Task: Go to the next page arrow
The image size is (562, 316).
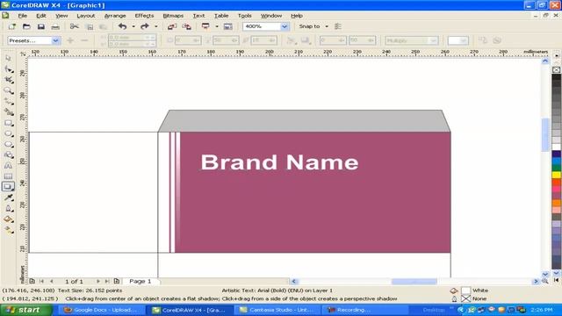Action: coord(98,281)
